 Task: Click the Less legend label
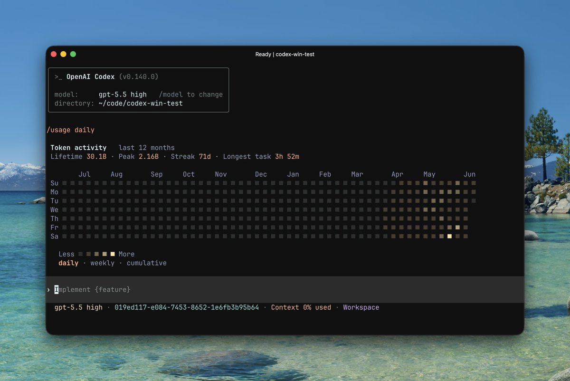(66, 254)
